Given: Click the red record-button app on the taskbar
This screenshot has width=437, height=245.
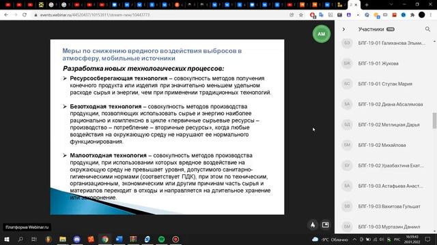Looking at the screenshot, I should (175, 239).
